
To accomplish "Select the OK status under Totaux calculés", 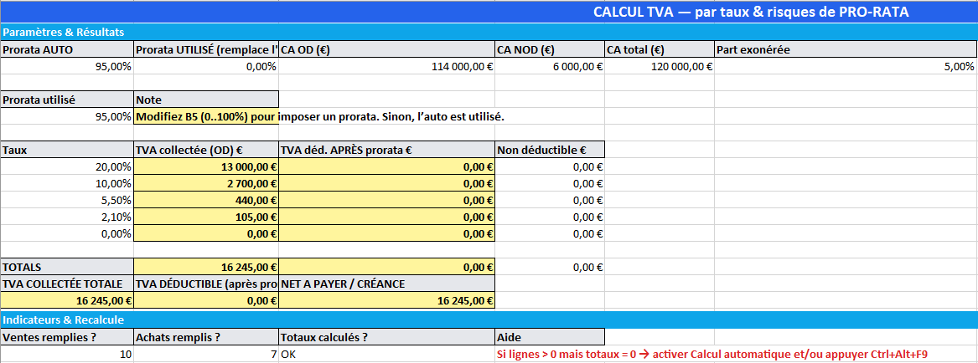I will 386,355.
